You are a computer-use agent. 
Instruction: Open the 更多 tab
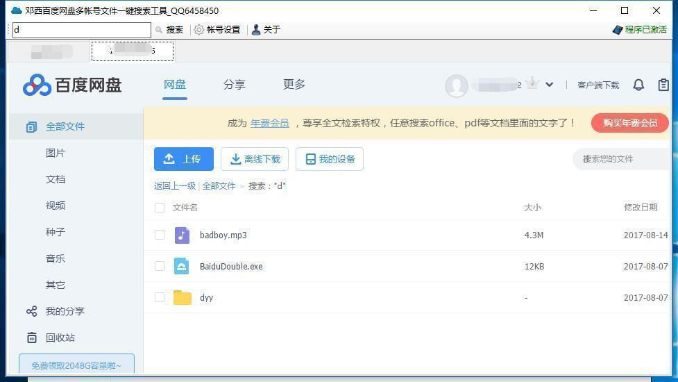(x=294, y=84)
